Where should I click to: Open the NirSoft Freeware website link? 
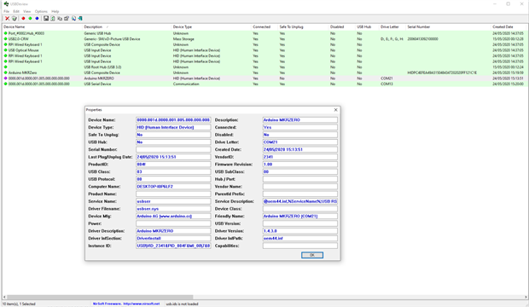tap(126, 304)
